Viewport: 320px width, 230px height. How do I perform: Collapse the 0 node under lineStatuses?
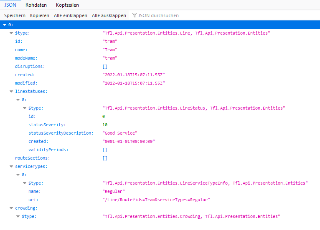tap(18, 100)
